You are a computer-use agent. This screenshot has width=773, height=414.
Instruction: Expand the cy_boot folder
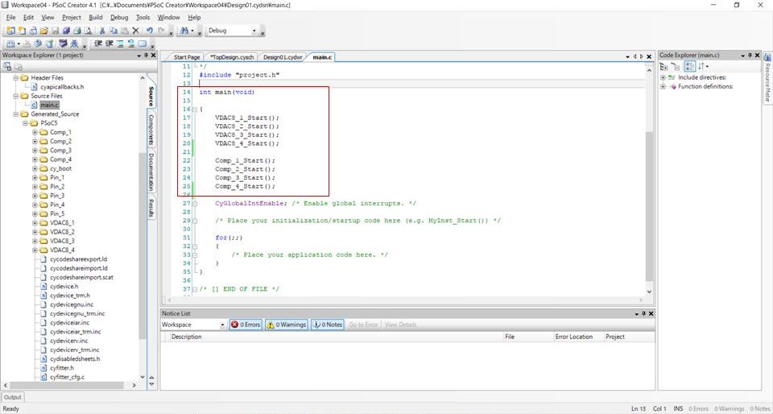click(35, 168)
